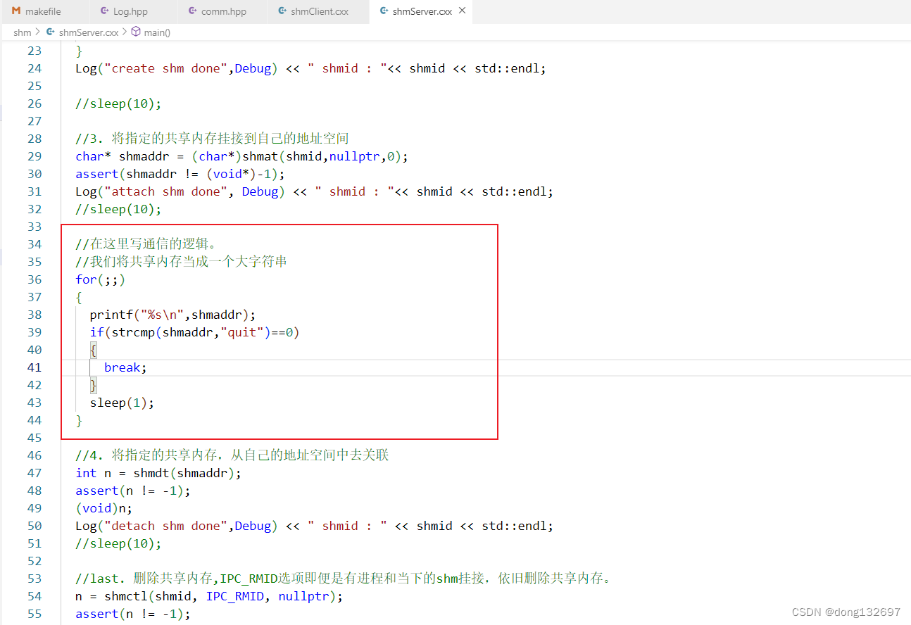Click the for(;;) statement
911x625 pixels.
click(101, 279)
